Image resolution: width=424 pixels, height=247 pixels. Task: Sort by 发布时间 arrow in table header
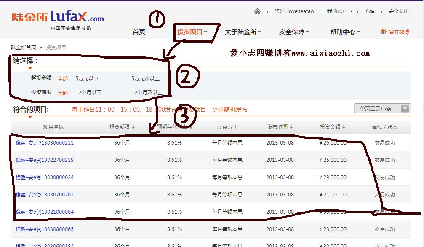[x=291, y=126]
